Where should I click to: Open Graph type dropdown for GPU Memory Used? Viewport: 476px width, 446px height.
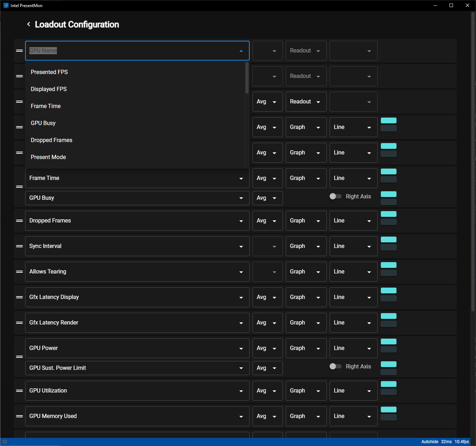306,416
